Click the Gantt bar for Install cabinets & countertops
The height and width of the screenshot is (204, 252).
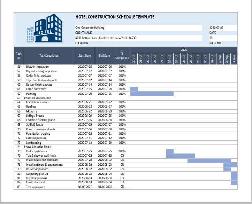[230, 165]
